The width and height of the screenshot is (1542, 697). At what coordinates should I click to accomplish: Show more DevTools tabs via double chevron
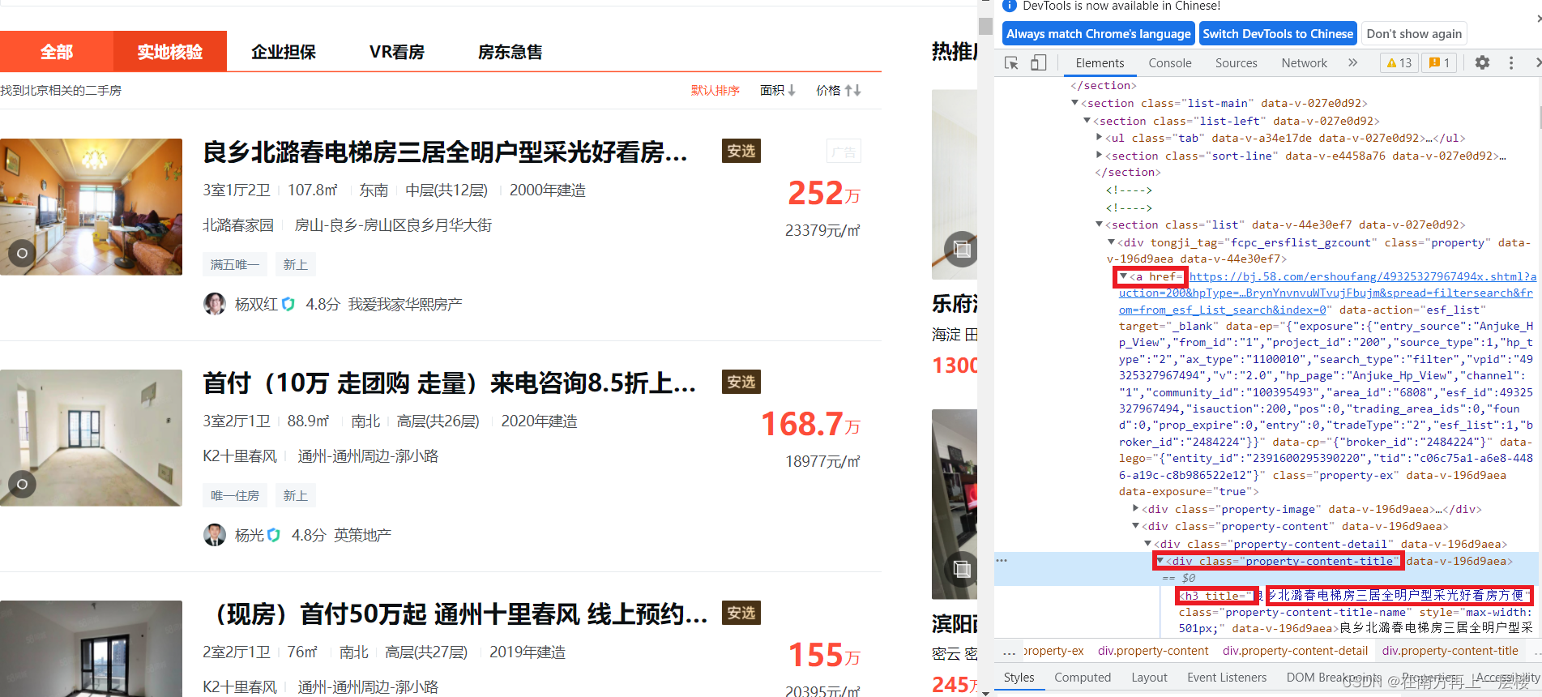pos(1352,62)
